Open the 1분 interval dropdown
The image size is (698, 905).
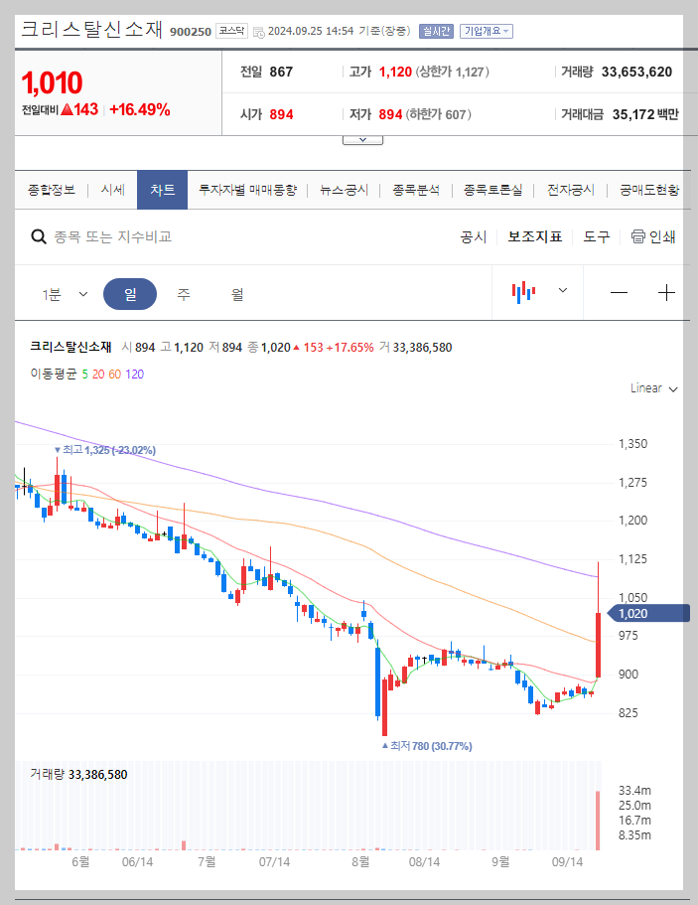[x=63, y=292]
